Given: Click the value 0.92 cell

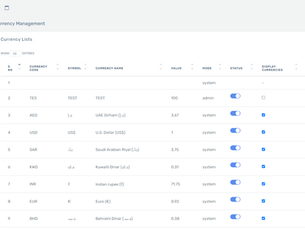Looking at the screenshot, I should click(x=175, y=202).
